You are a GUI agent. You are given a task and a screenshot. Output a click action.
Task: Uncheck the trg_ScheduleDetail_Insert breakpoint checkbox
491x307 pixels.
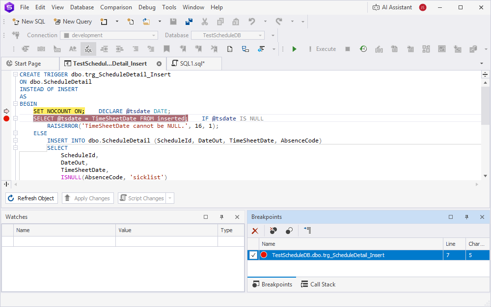coord(253,255)
